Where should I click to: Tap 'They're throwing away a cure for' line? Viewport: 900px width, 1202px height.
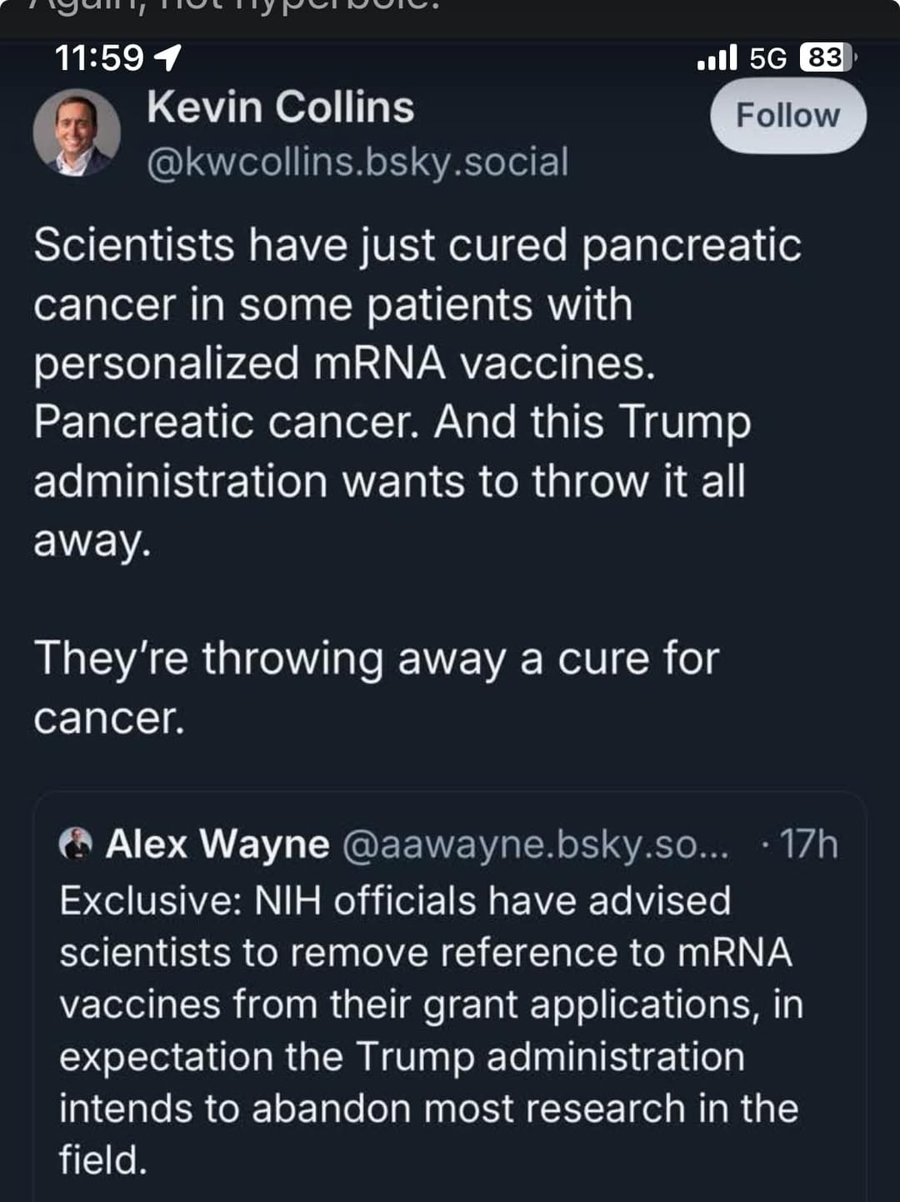[x=376, y=659]
